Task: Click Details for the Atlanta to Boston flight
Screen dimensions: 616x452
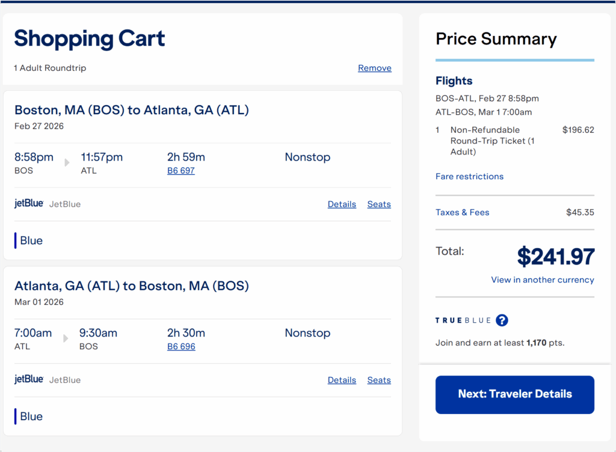Action: tap(342, 379)
